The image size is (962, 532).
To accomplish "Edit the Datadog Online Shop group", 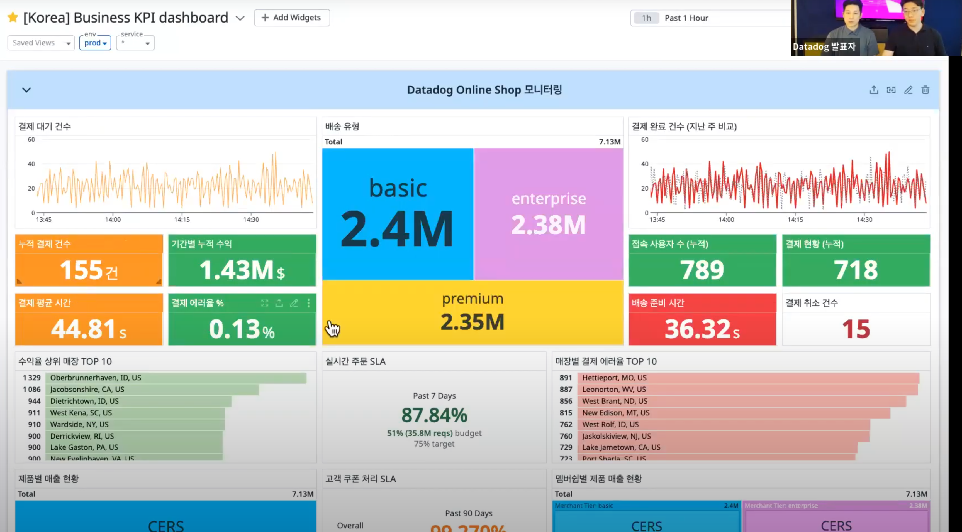I will click(x=908, y=90).
